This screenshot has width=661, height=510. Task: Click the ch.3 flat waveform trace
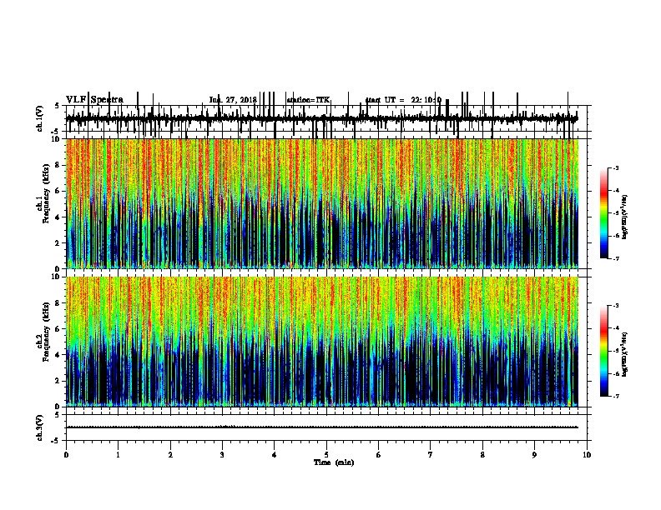click(322, 427)
